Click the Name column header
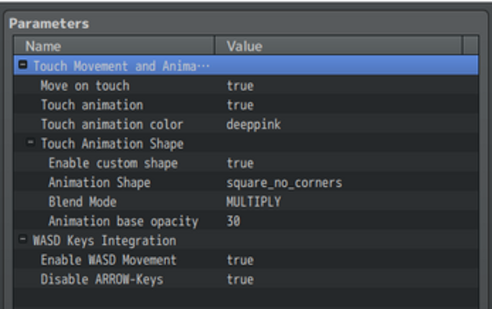Image resolution: width=492 pixels, height=309 pixels. (x=114, y=46)
